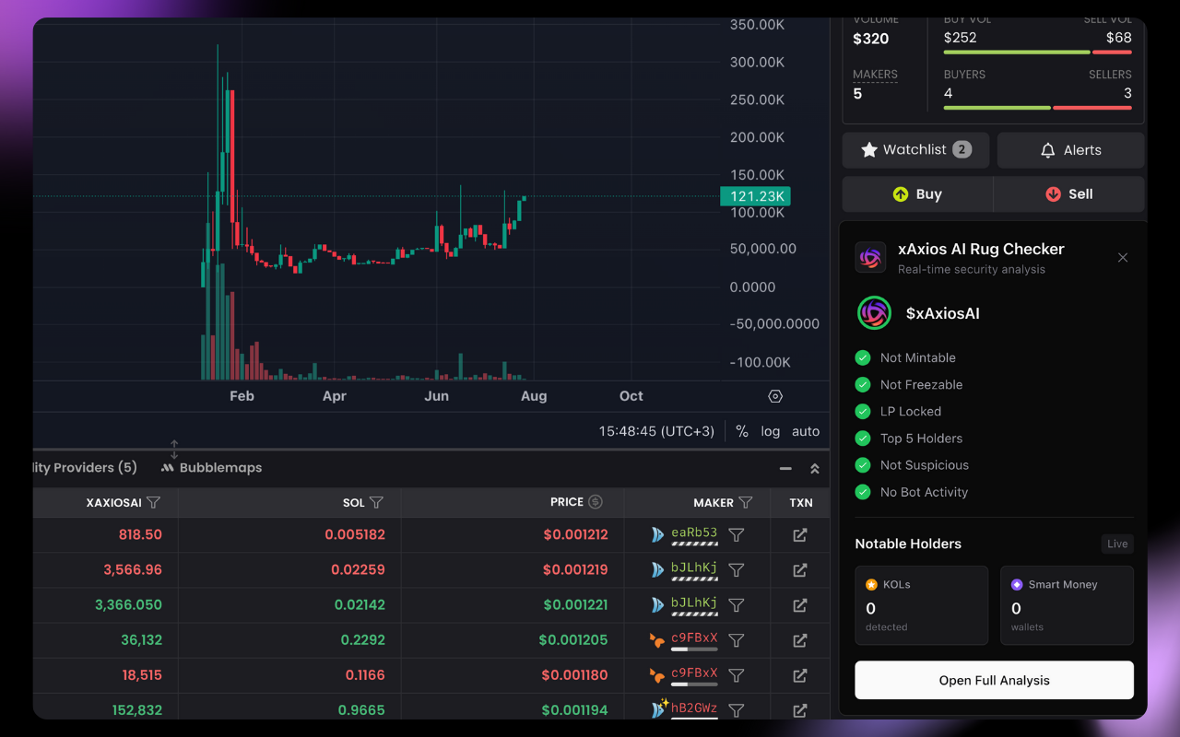
Task: Filter the MAKER column header
Action: click(x=746, y=503)
